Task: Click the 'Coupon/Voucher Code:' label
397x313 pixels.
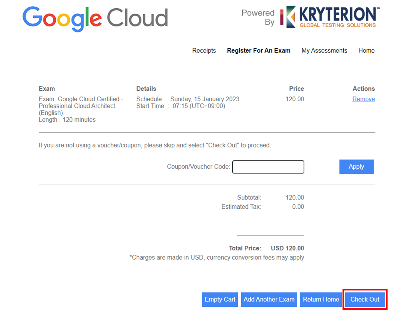Action: tap(198, 167)
